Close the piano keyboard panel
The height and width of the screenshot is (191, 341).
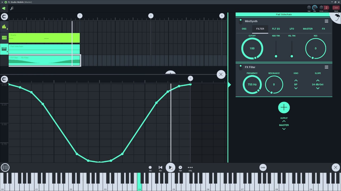[x=335, y=167]
